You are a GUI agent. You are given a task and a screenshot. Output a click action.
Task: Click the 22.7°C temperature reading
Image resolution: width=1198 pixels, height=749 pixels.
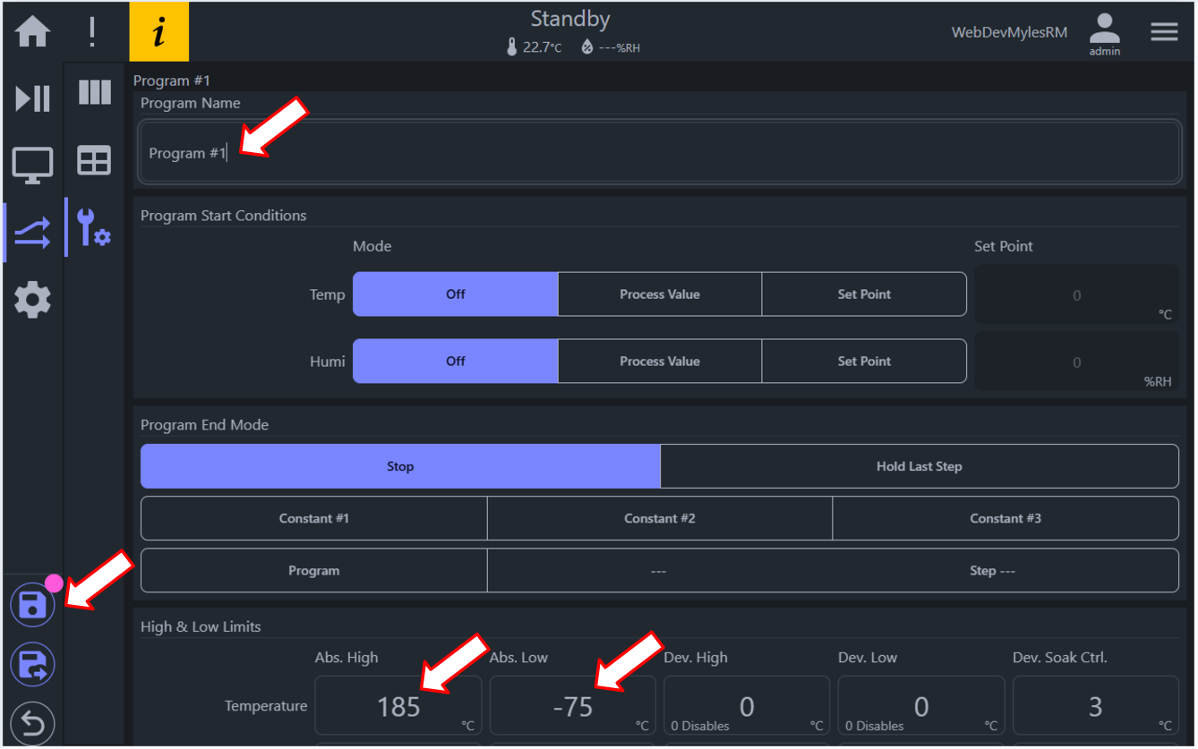pos(543,47)
